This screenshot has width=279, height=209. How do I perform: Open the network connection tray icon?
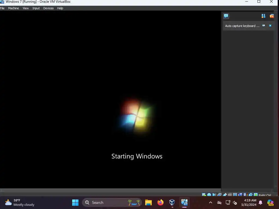coord(228,202)
